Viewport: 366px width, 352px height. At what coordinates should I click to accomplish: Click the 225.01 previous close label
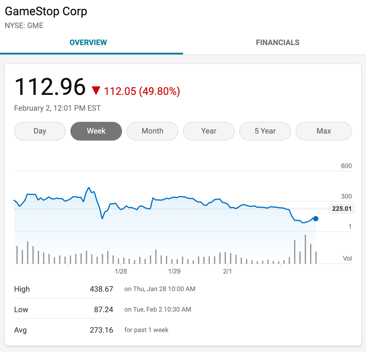tap(342, 209)
